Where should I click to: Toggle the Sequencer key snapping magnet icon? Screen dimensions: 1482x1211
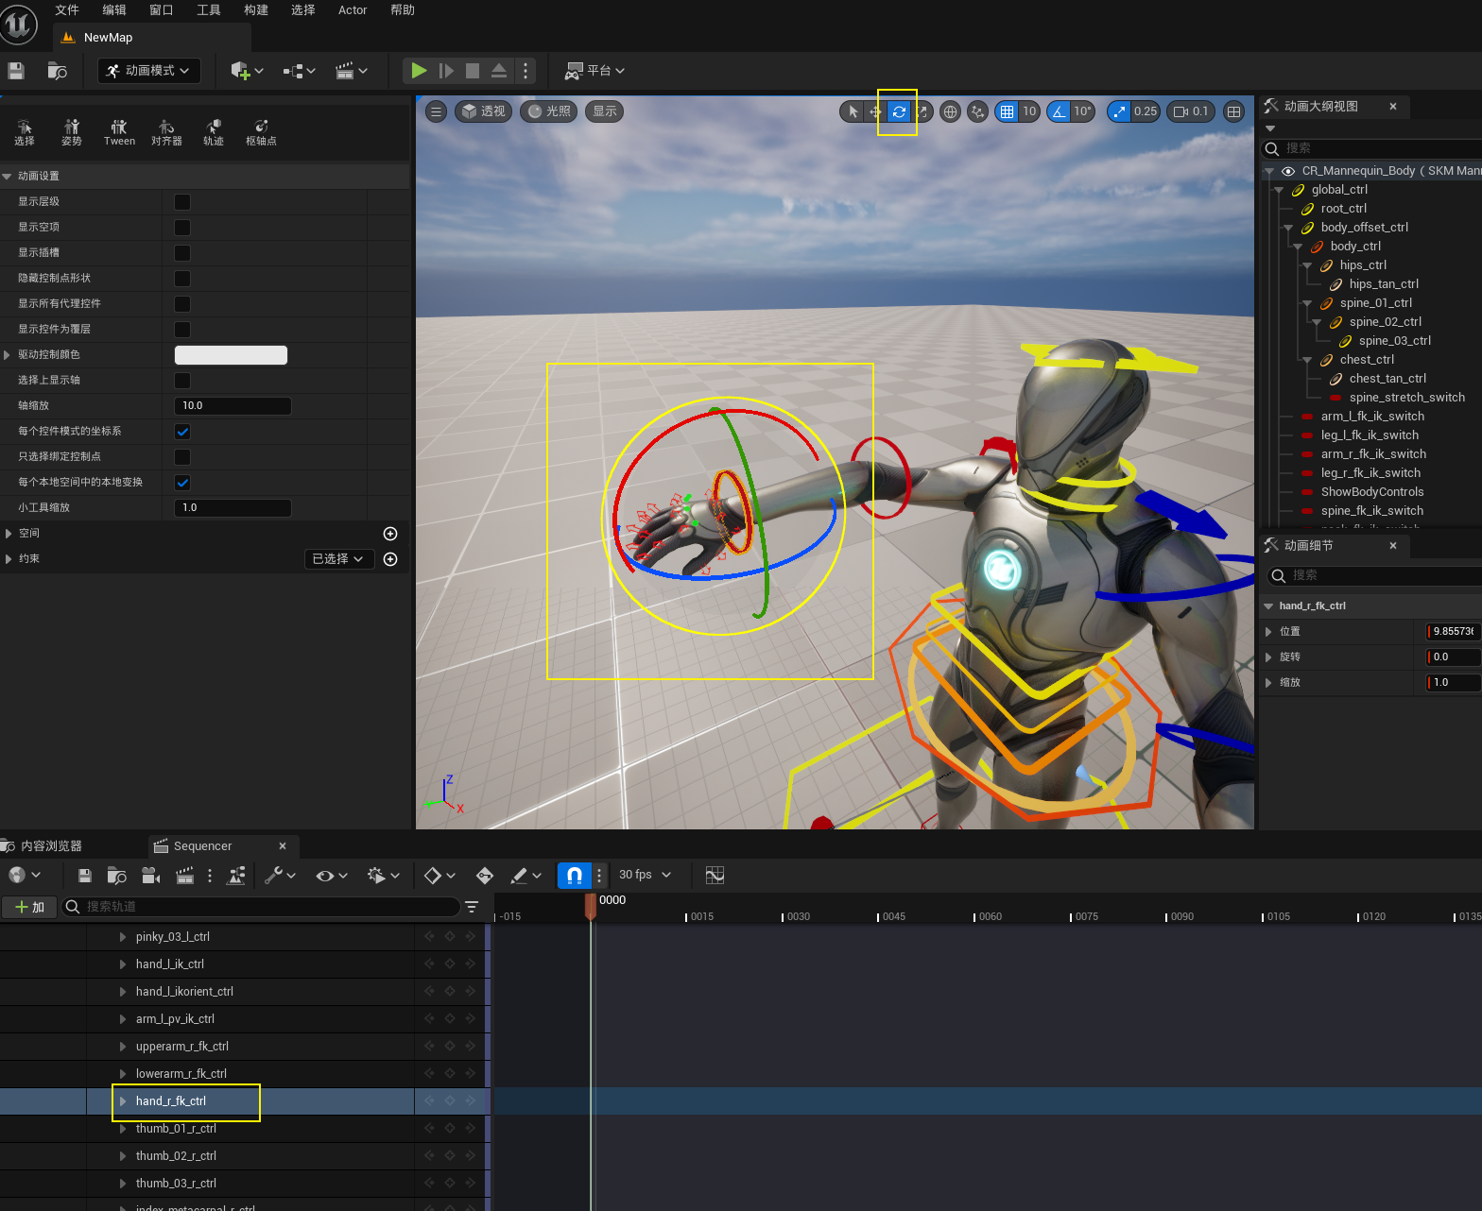(x=574, y=876)
